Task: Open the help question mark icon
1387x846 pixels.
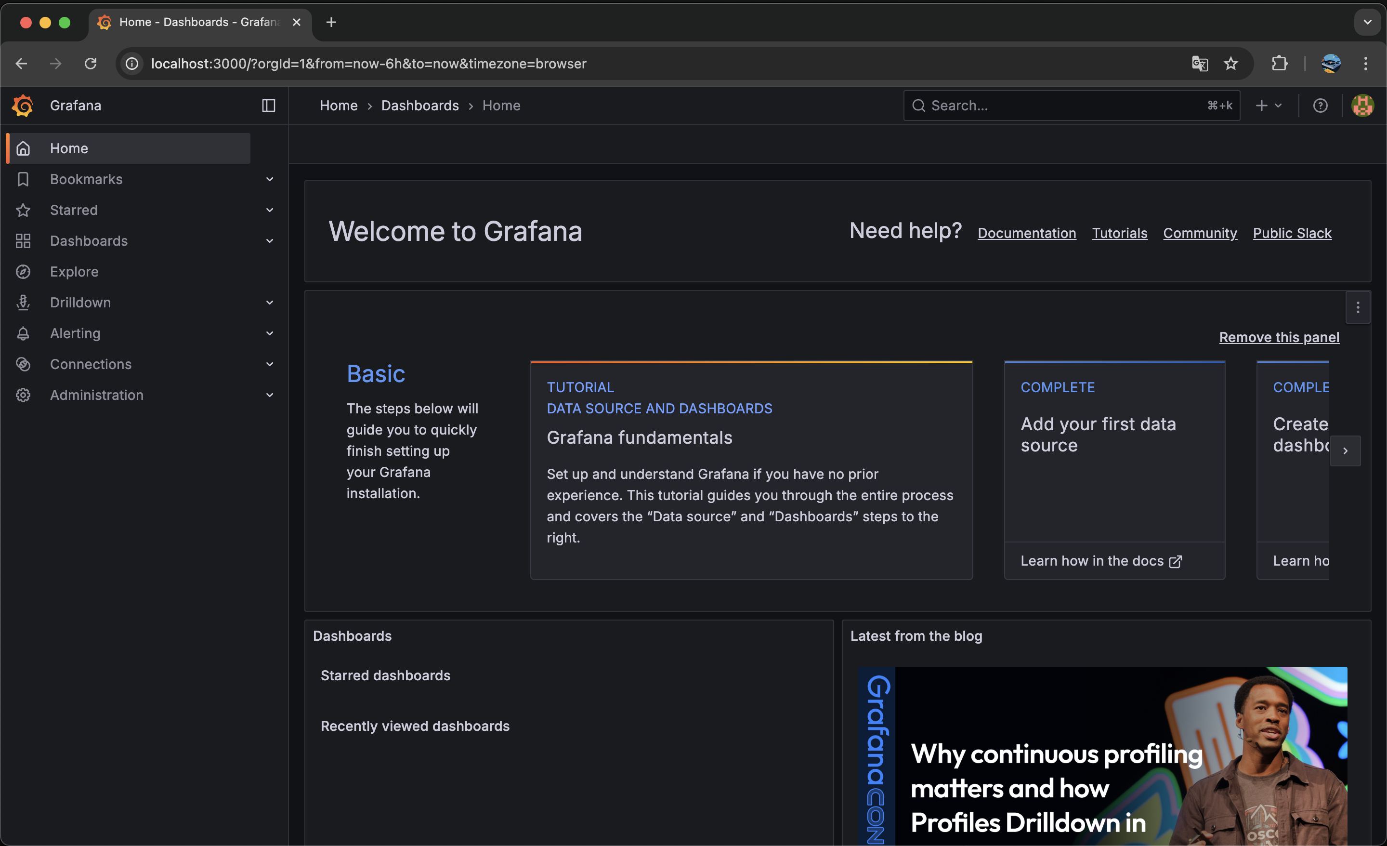Action: [1320, 106]
